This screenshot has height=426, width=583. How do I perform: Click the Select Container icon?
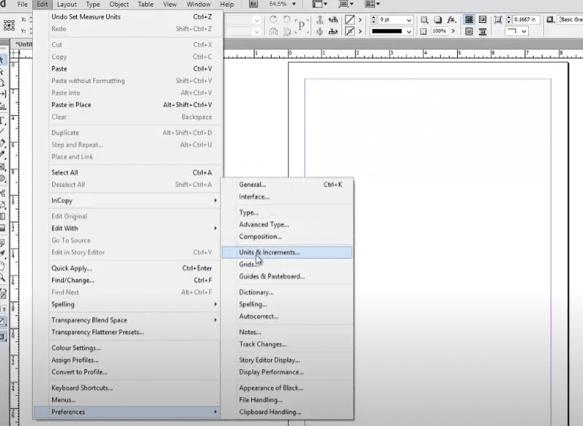coord(320,20)
